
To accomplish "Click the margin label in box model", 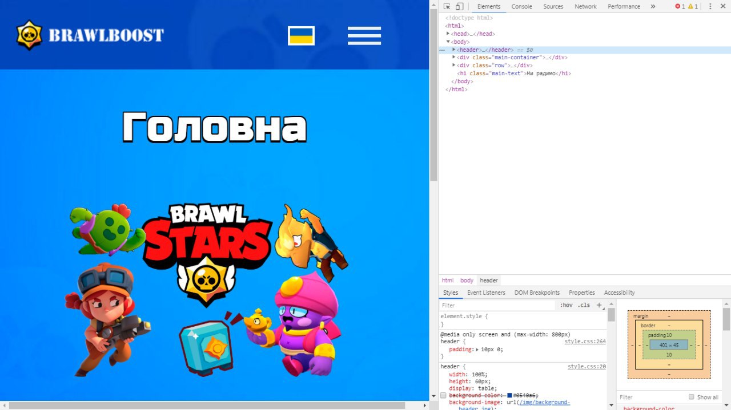I will pyautogui.click(x=641, y=316).
